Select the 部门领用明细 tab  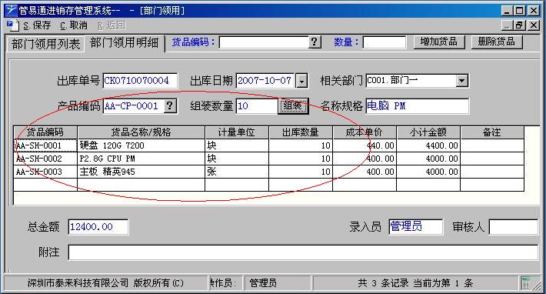coord(125,43)
